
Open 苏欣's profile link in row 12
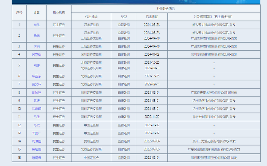pyautogui.click(x=37, y=125)
